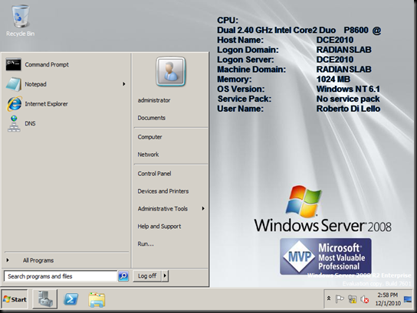Open Action Center flag icon
The height and width of the screenshot is (313, 417).
[x=340, y=299]
